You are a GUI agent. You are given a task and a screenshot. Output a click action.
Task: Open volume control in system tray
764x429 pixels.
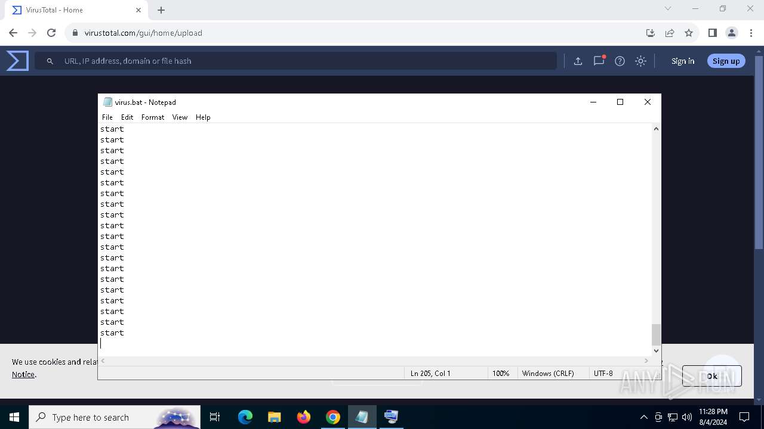click(687, 417)
